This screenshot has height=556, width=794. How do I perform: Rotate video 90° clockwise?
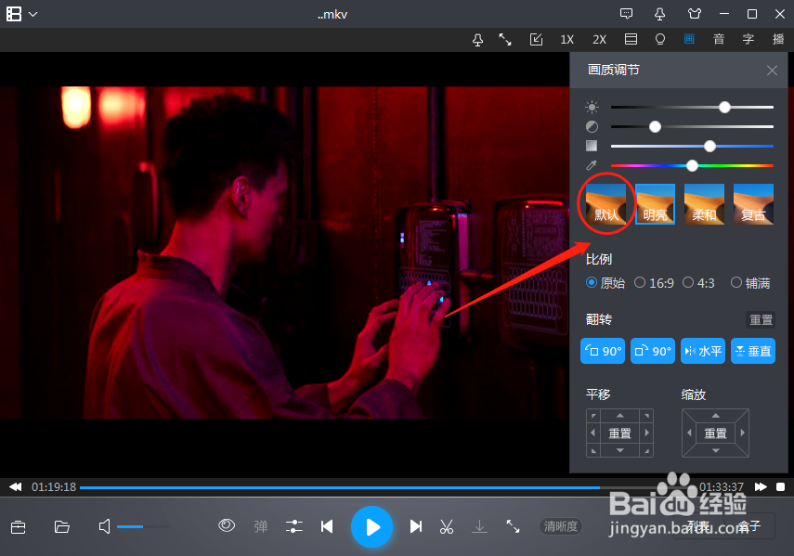tap(653, 351)
